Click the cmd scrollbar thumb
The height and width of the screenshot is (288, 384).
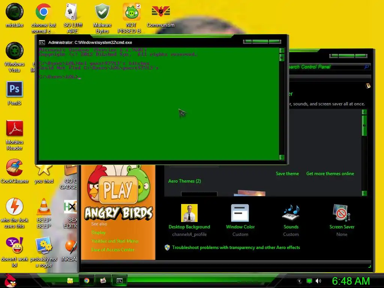coord(282,57)
